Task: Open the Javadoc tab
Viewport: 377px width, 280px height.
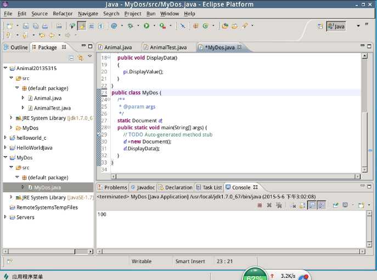Action: point(143,187)
